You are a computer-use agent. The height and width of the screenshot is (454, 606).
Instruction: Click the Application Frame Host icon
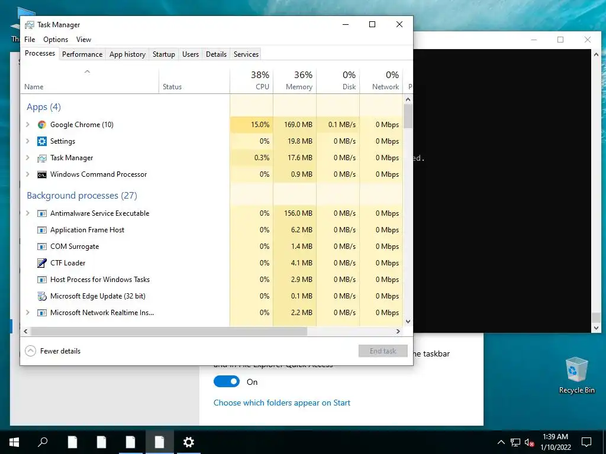coord(42,230)
